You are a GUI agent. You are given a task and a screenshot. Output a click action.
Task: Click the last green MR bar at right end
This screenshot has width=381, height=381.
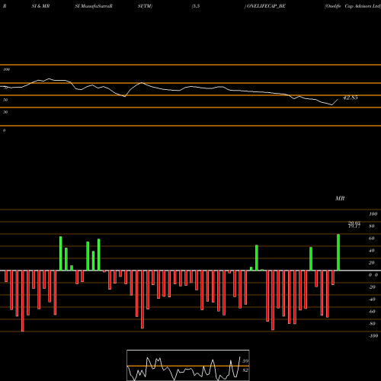pos(338,252)
